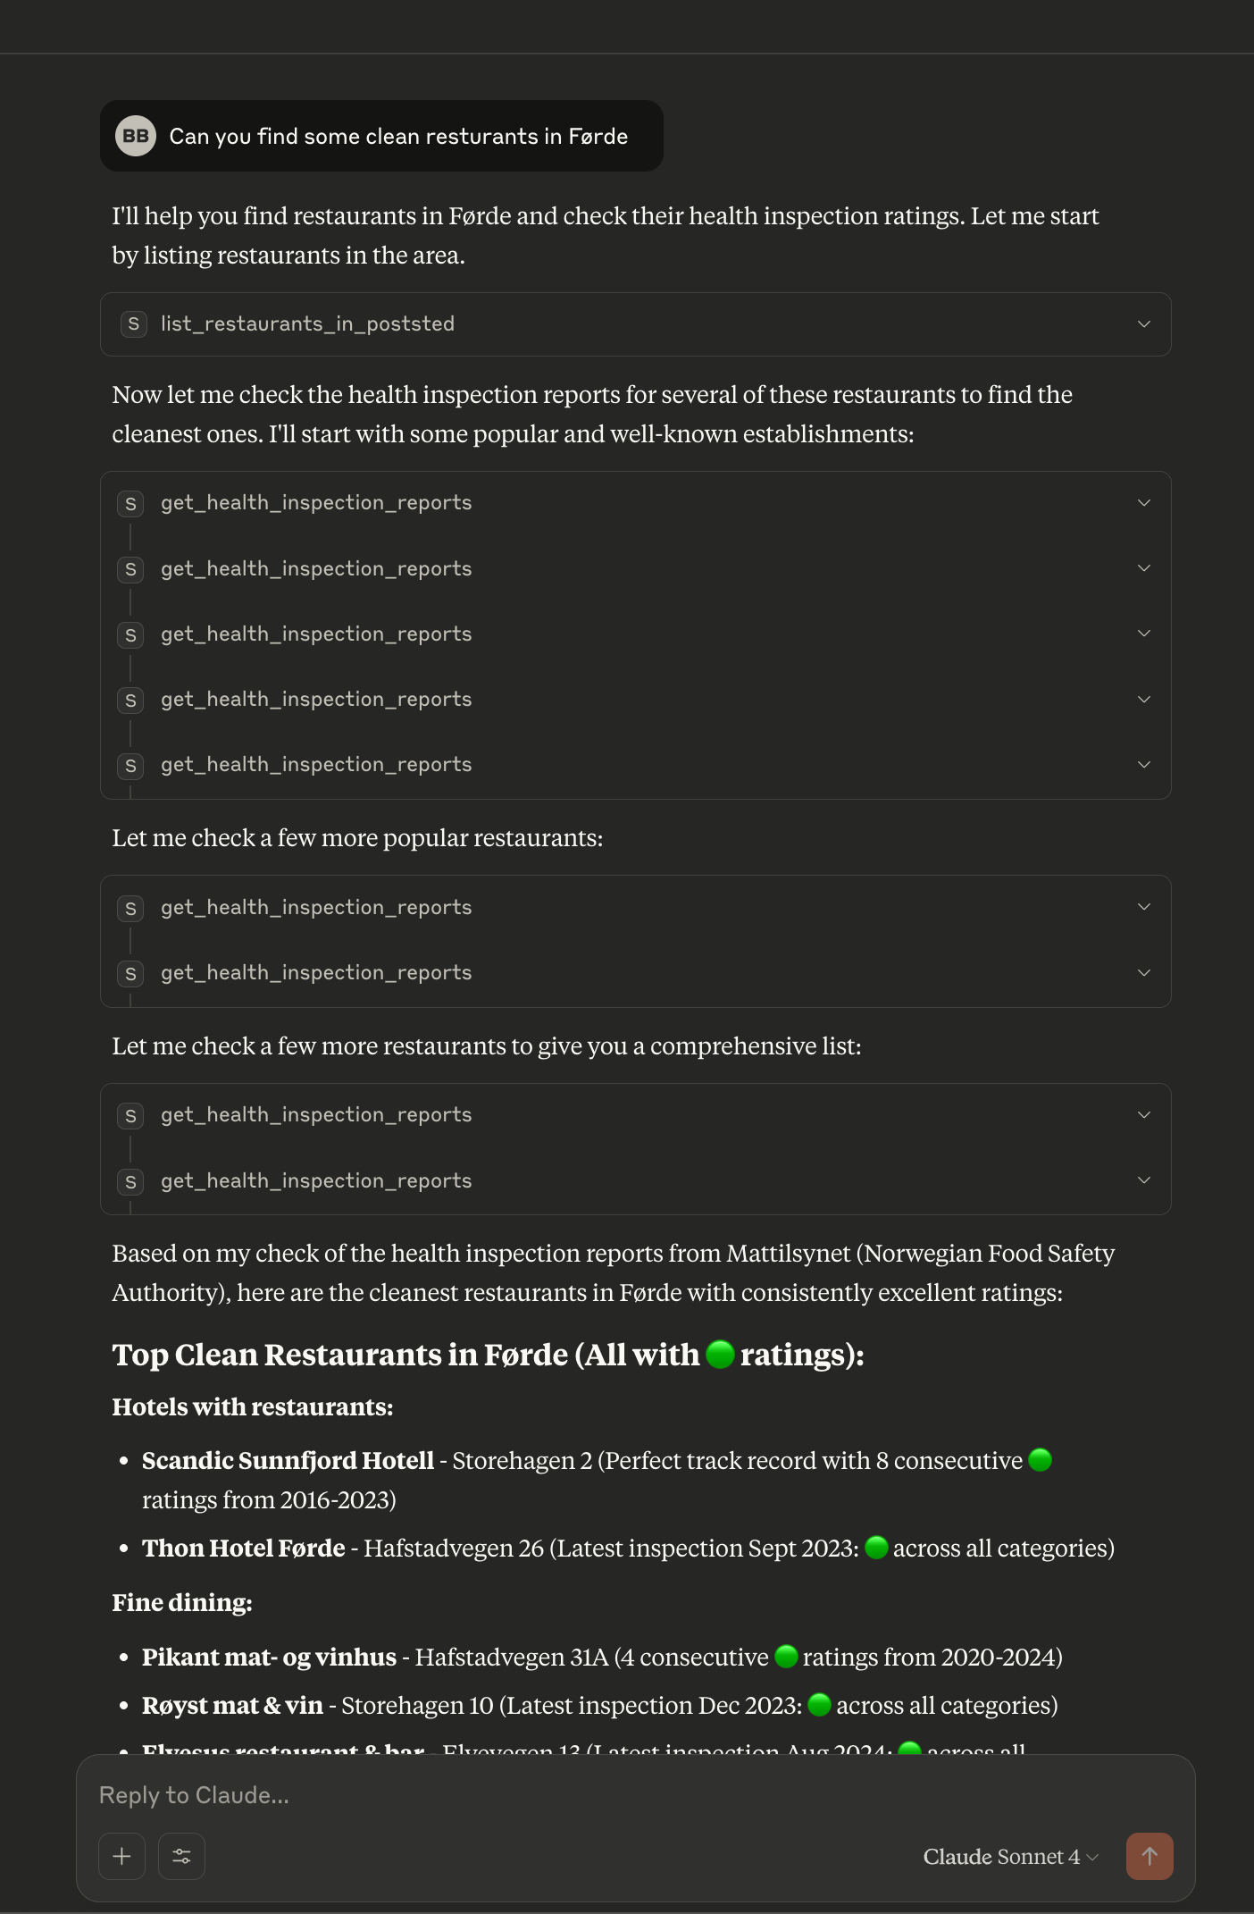Open the third get_health_inspection_reports row
Viewport: 1254px width, 1914px height.
pos(316,634)
